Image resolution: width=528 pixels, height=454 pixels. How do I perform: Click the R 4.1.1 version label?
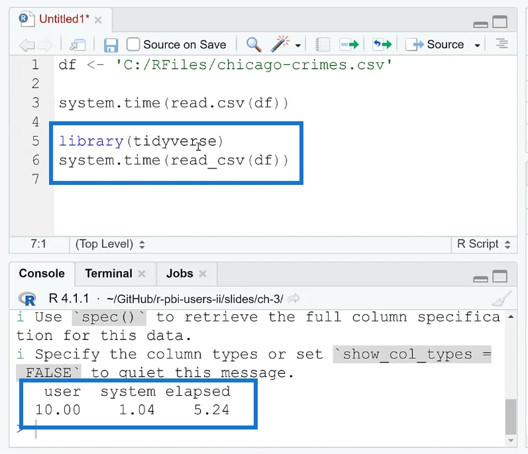[69, 299]
